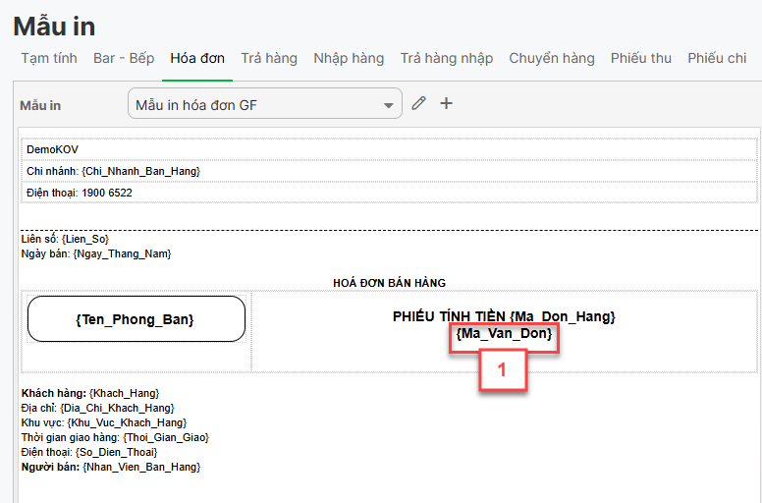Switch to the Chuyển hàng tab
The width and height of the screenshot is (762, 503).
[x=552, y=58]
